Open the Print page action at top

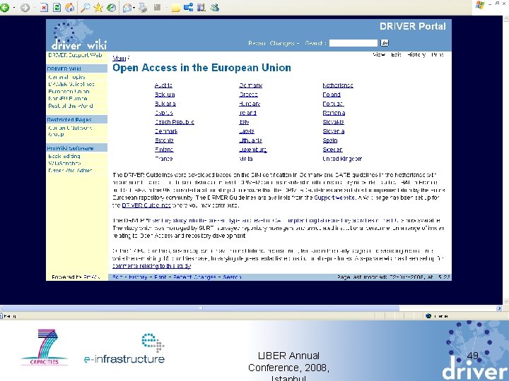[438, 55]
